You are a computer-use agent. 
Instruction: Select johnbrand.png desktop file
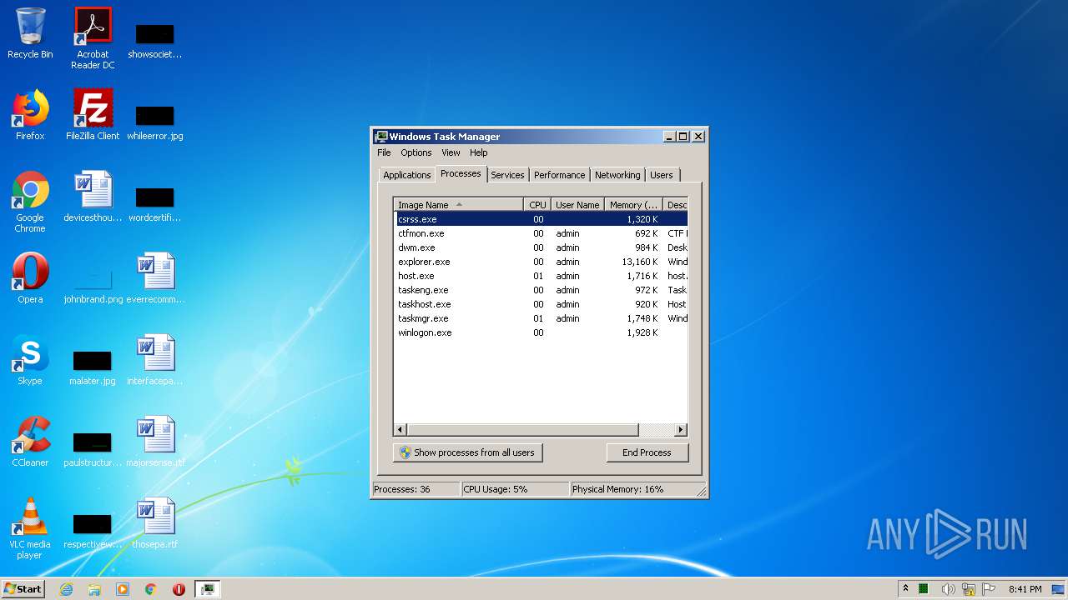click(93, 283)
